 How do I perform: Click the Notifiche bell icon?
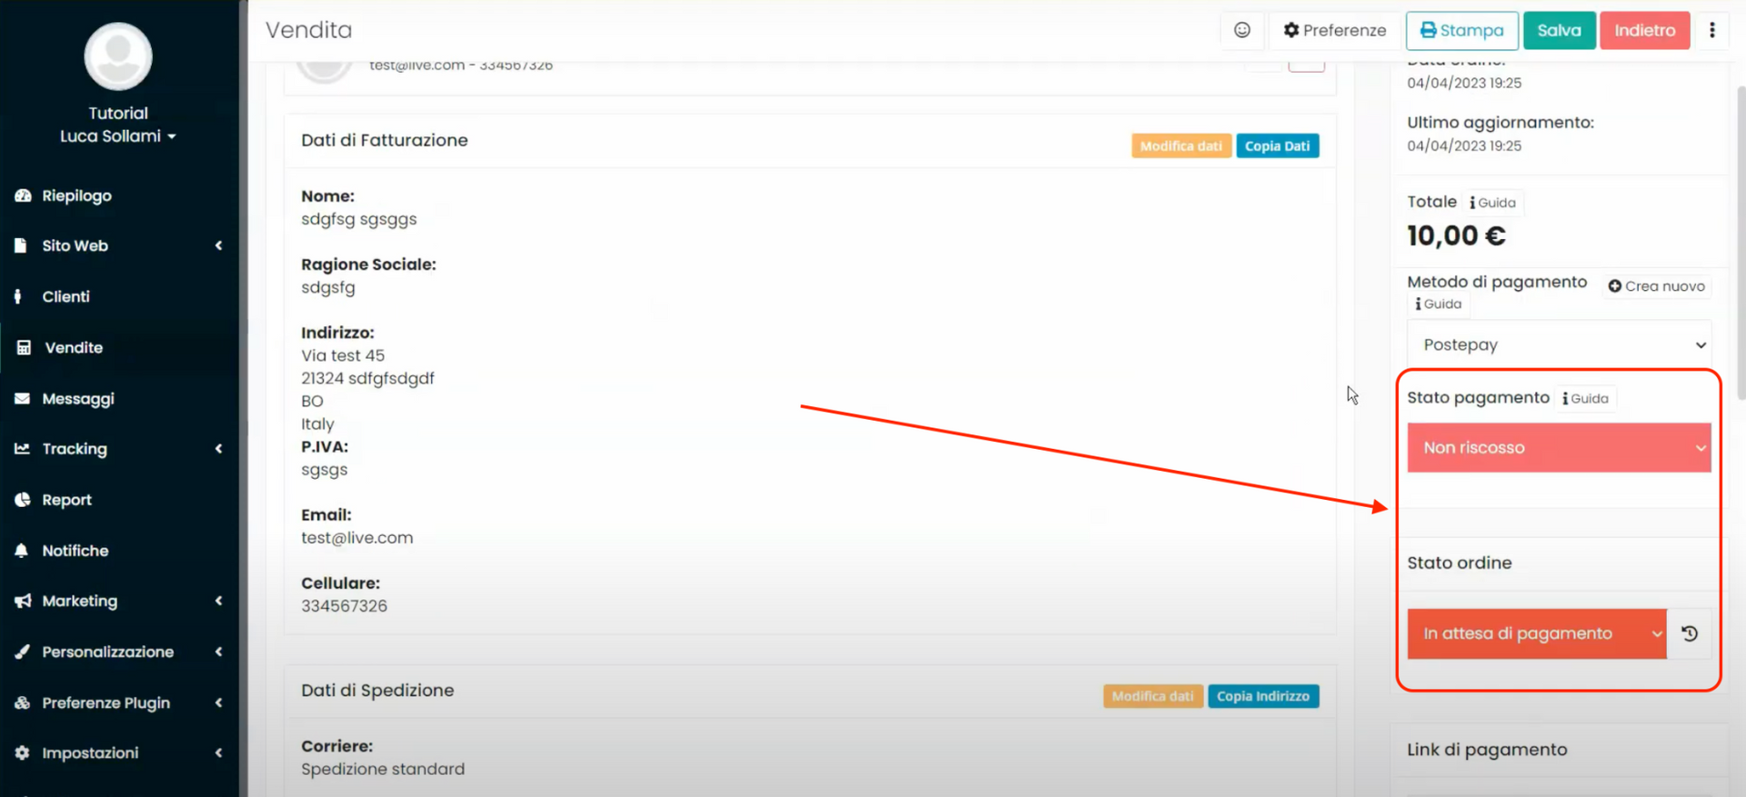pyautogui.click(x=22, y=551)
